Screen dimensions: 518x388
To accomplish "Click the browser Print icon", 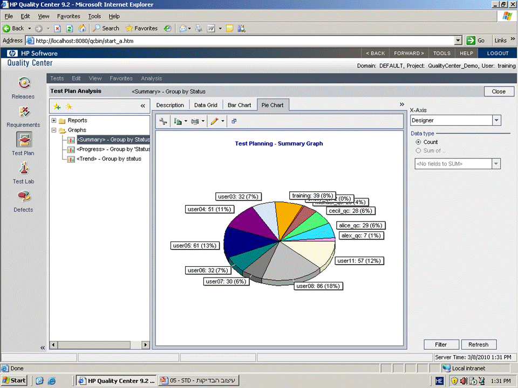I will click(x=199, y=29).
